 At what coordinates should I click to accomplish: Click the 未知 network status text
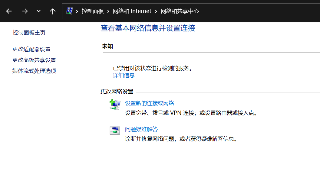click(107, 46)
